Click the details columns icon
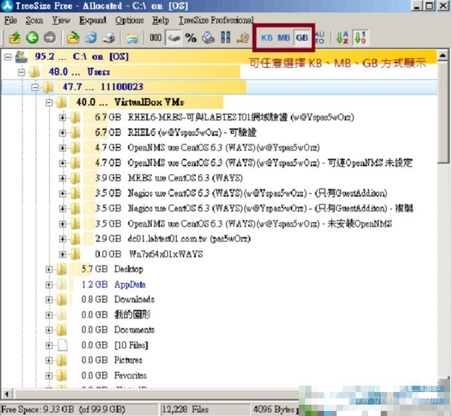 (226, 38)
